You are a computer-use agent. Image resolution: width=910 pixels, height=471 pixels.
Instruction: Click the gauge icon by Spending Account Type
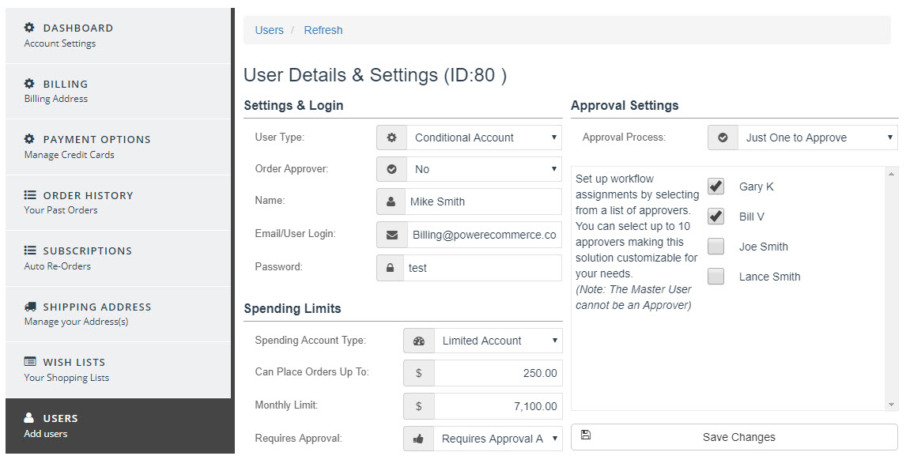418,341
